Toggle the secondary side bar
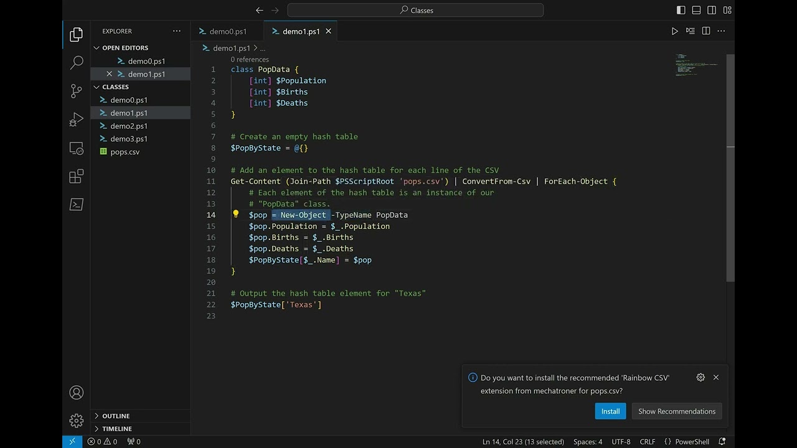This screenshot has height=448, width=797. (712, 10)
